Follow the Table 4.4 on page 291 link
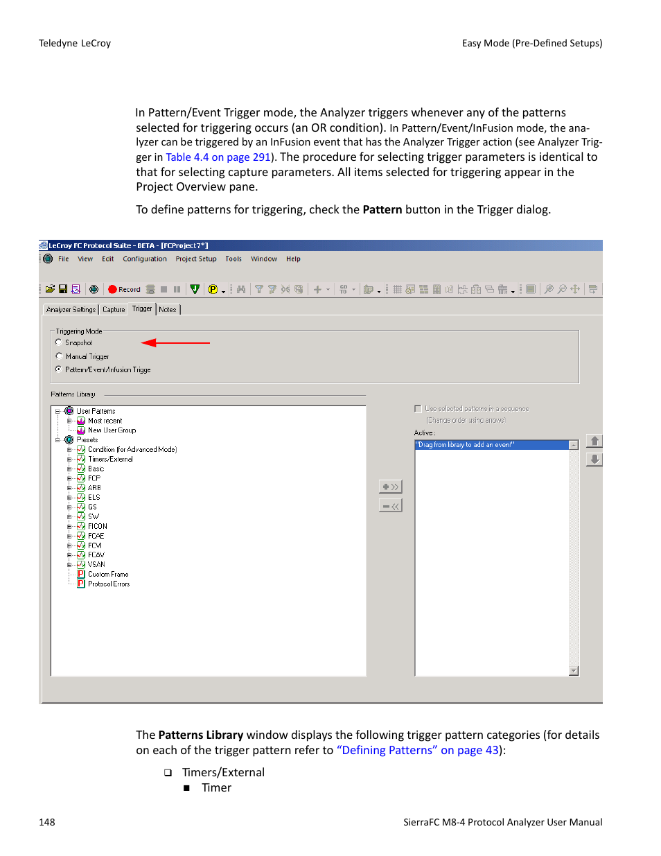 click(218, 157)
